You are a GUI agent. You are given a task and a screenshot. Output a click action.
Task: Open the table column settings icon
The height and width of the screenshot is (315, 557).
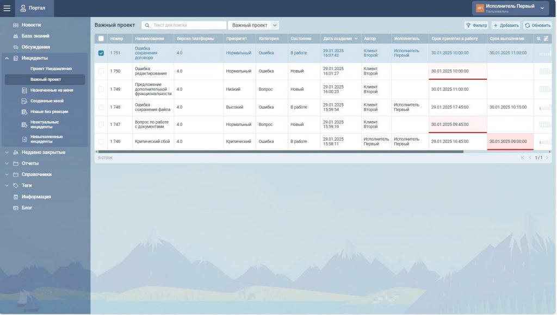click(546, 39)
